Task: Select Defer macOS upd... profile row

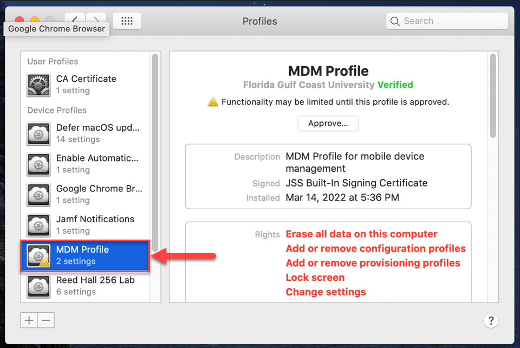Action: coord(86,133)
